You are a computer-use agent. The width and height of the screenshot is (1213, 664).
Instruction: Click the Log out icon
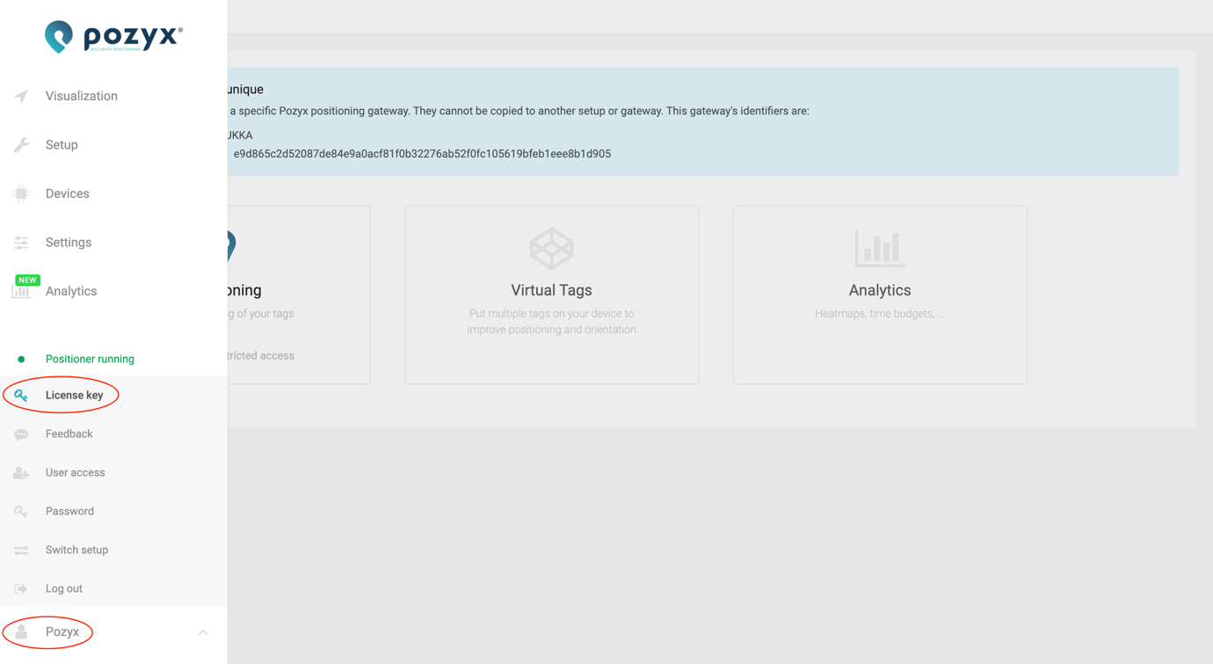[21, 589]
